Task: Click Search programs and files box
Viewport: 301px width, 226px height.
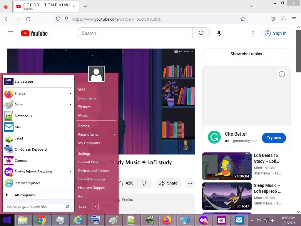Action: [x=38, y=207]
